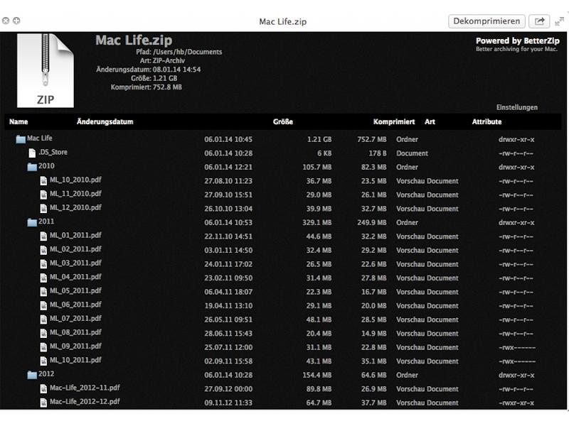The width and height of the screenshot is (569, 426).
Task: Click the date 27.08.10 11:23
Action: [228, 181]
